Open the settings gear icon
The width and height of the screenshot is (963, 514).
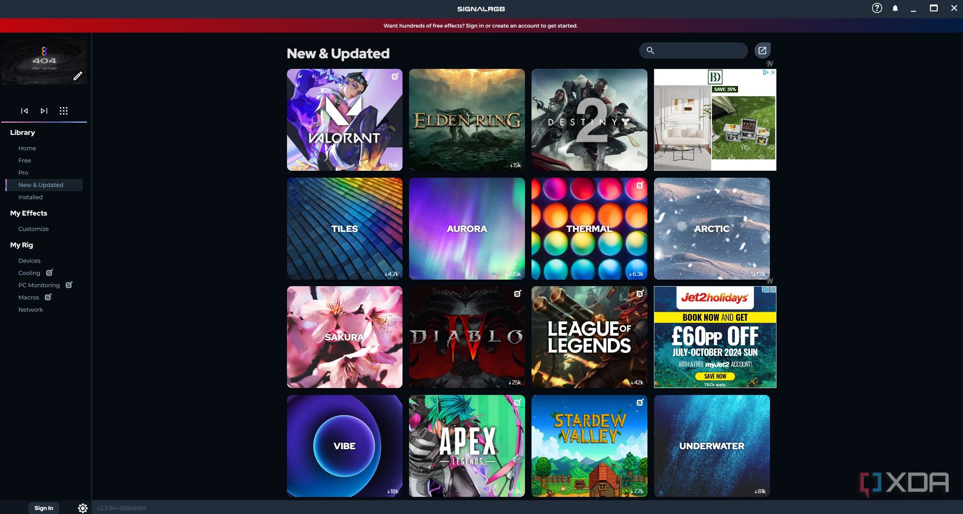(x=83, y=508)
